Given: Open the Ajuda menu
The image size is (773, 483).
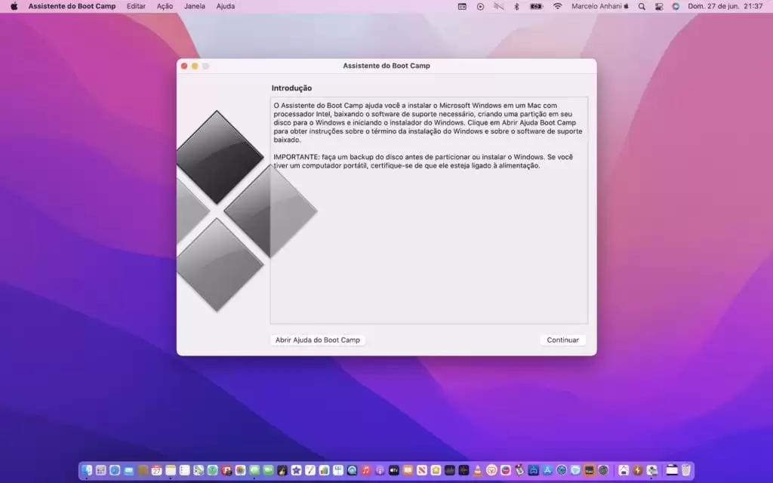Looking at the screenshot, I should coord(225,6).
